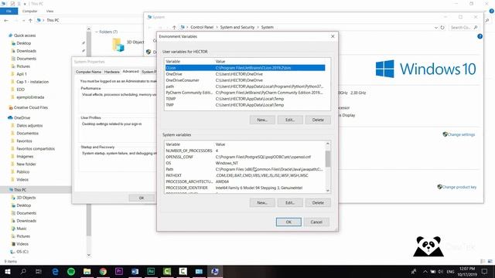This screenshot has width=495, height=278.
Task: Refresh the Control Panel address bar
Action: tap(442, 28)
